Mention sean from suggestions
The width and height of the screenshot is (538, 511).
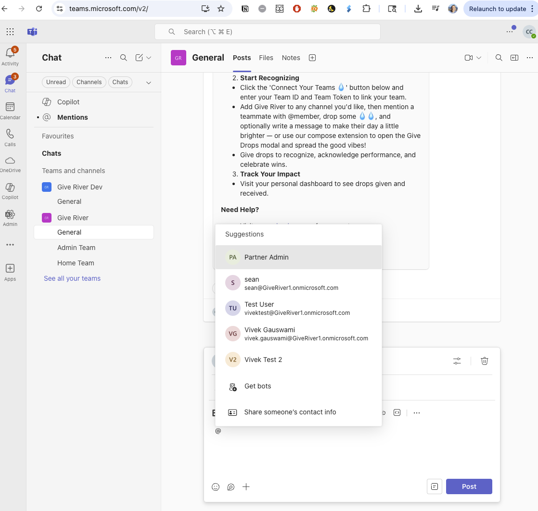click(298, 283)
